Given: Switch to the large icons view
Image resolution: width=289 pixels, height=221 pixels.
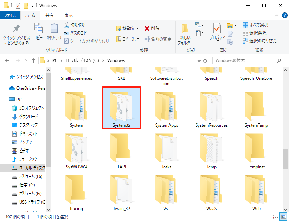Looking at the screenshot, I should pos(284,216).
